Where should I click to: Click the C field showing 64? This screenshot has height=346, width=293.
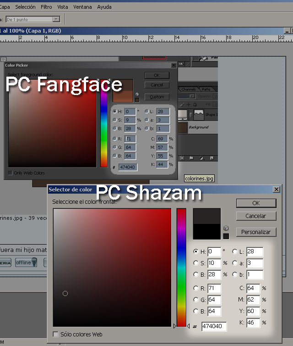point(253,288)
